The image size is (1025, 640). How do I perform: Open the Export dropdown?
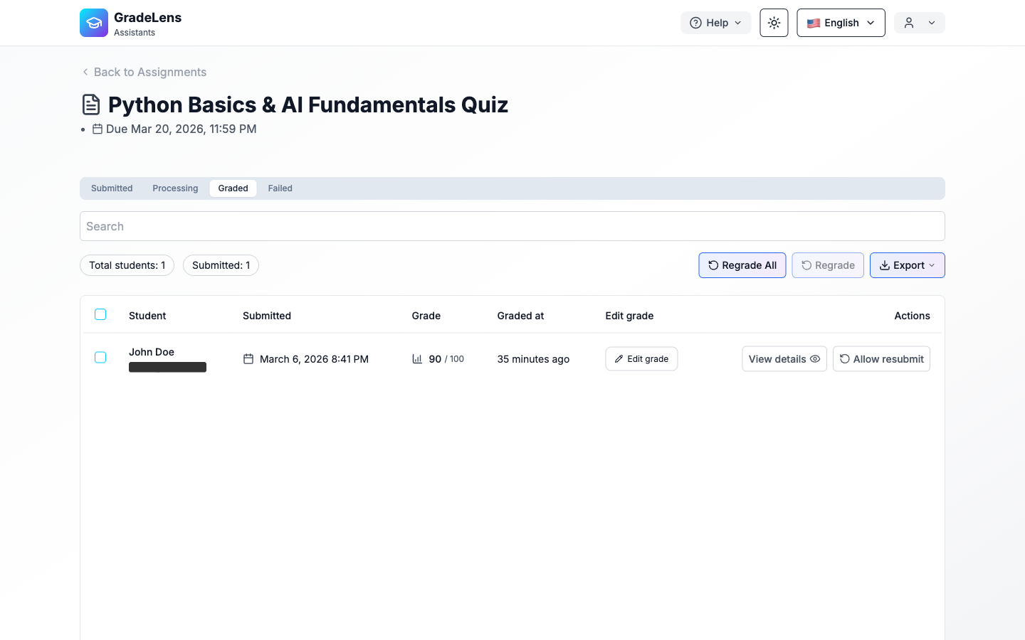coord(907,265)
